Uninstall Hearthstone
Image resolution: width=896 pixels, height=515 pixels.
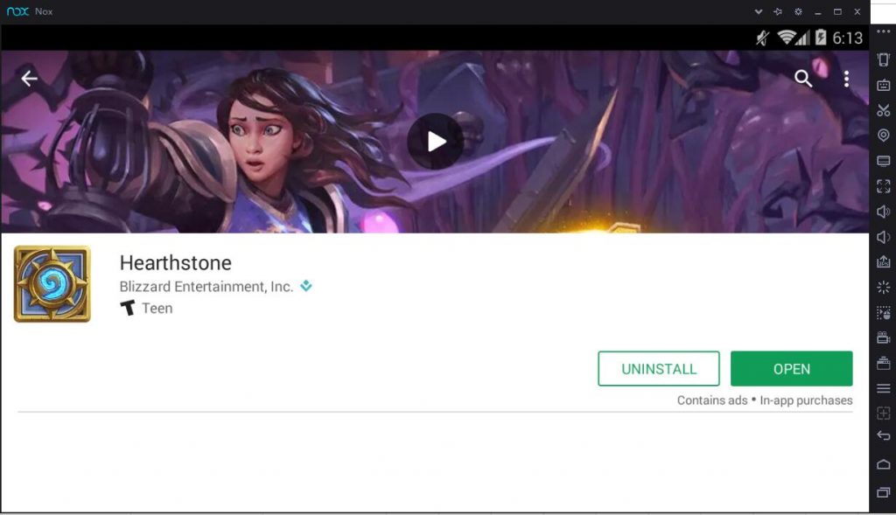tap(658, 369)
